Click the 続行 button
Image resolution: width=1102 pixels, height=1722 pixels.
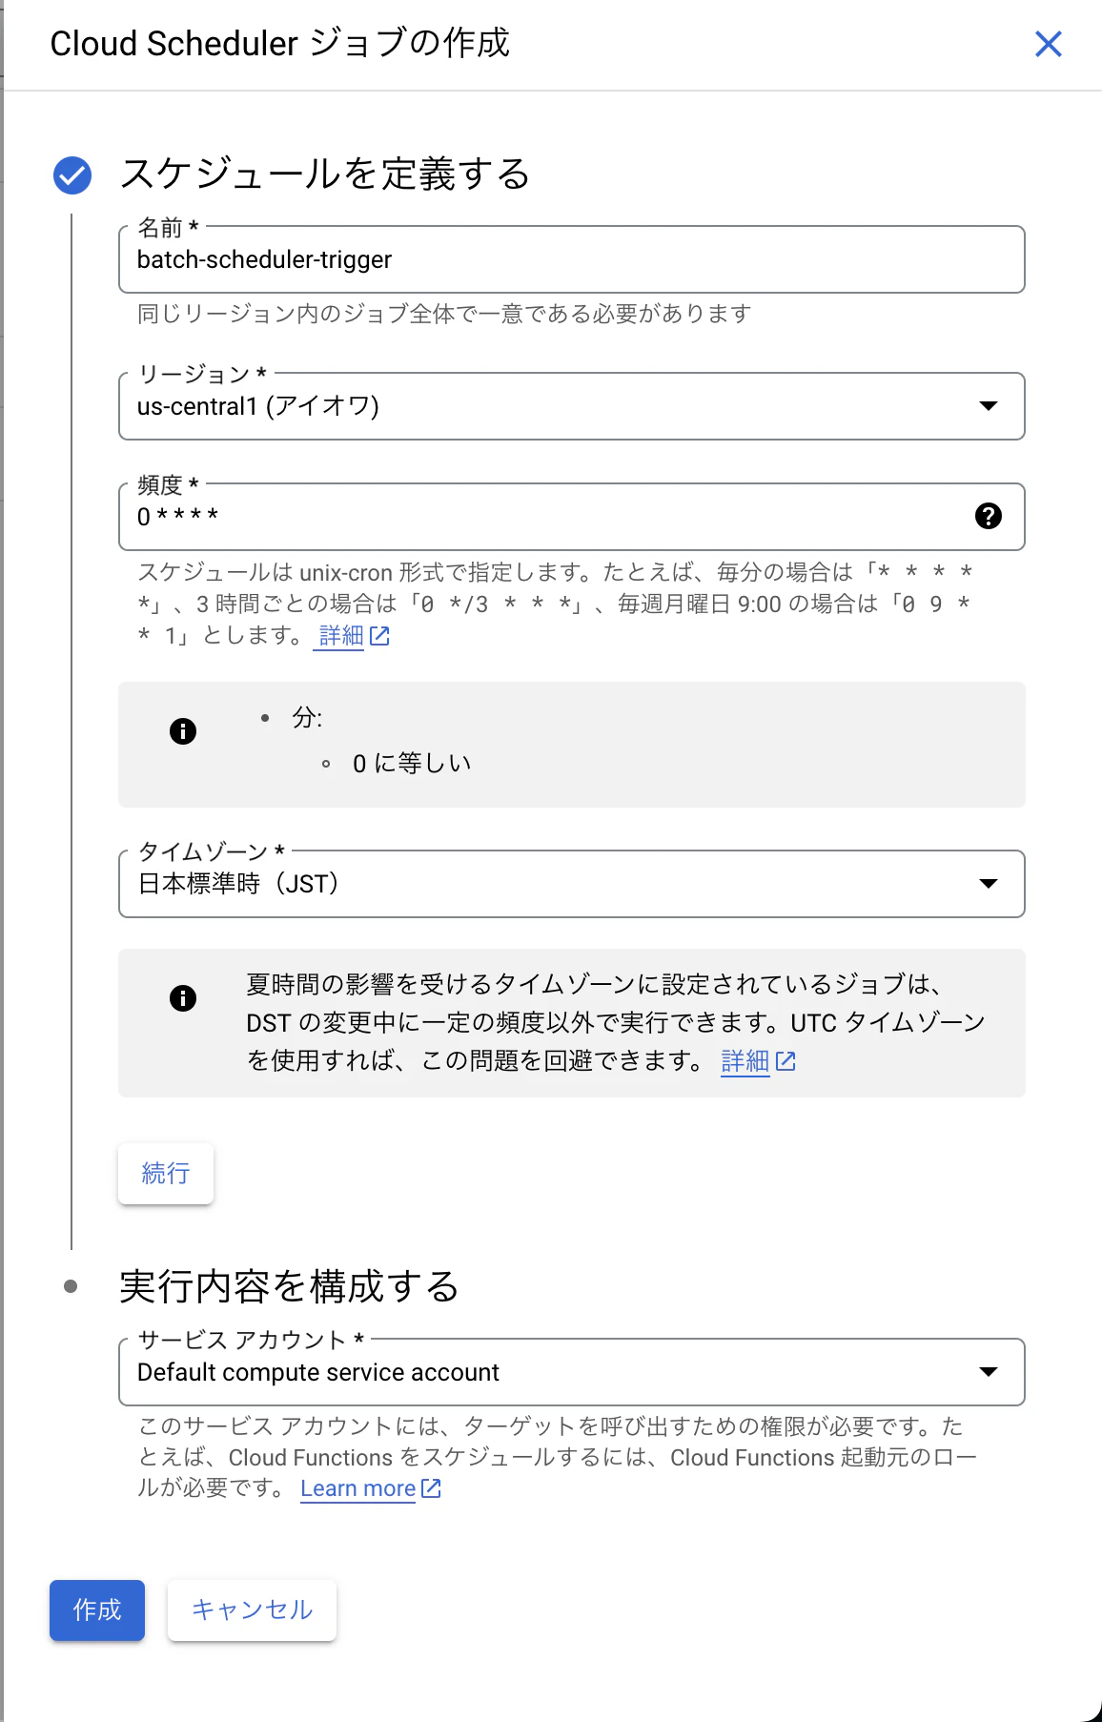[x=166, y=1174]
